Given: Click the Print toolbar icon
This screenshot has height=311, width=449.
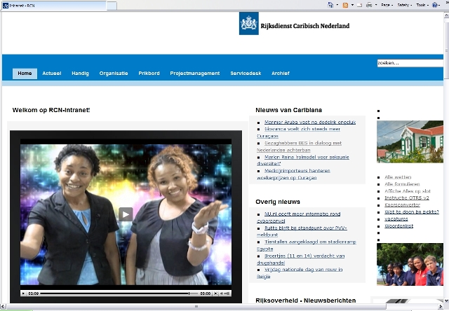Looking at the screenshot, I should (x=369, y=5).
